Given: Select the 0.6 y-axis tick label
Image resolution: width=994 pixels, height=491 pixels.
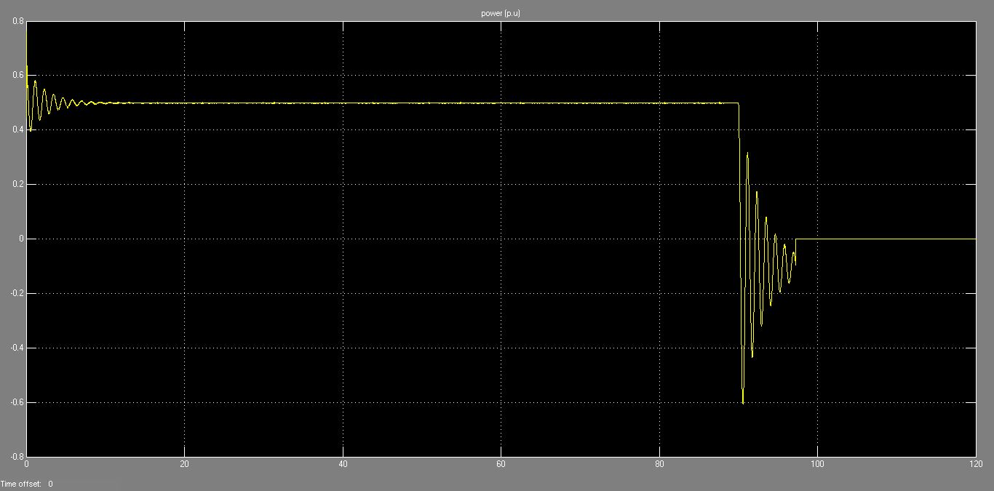Looking at the screenshot, I should 17,76.
